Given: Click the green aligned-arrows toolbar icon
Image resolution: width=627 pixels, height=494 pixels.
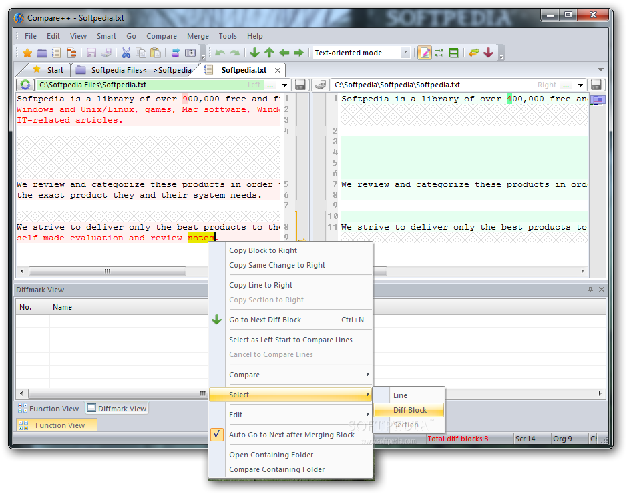Looking at the screenshot, I should tap(439, 53).
